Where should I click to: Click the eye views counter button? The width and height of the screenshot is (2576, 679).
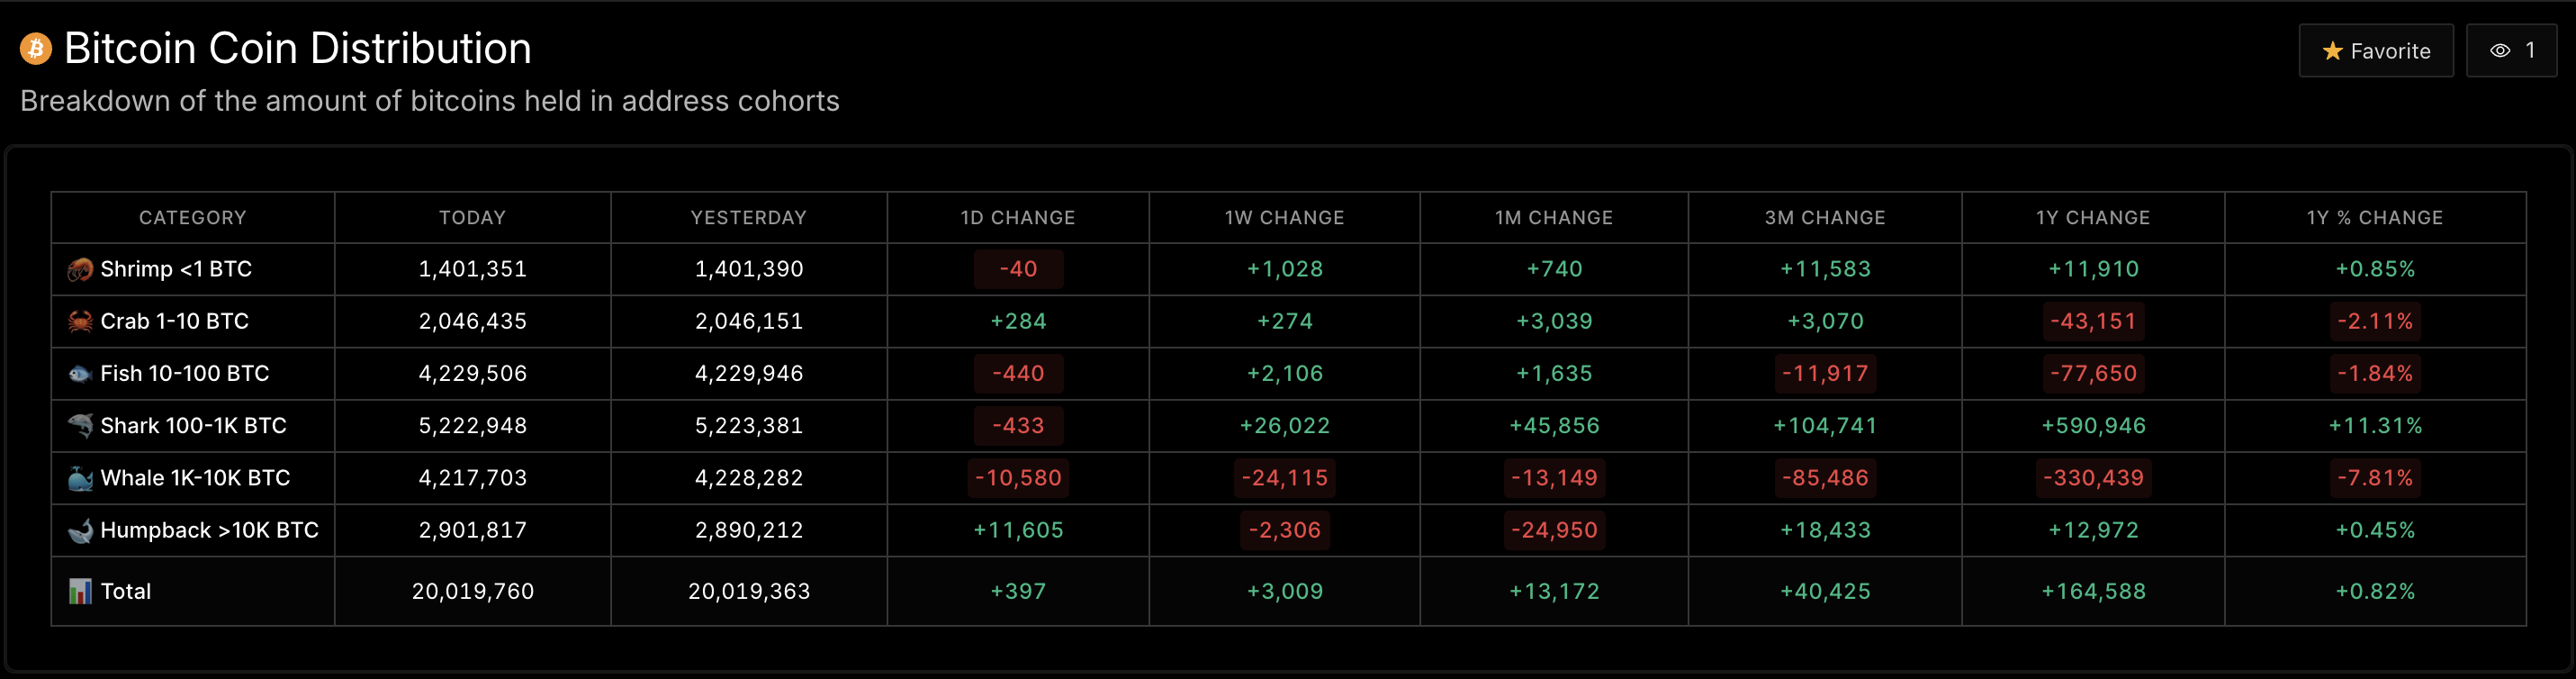2510,51
